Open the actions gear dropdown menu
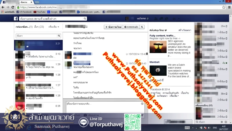The image size is (232, 131). click(130, 27)
